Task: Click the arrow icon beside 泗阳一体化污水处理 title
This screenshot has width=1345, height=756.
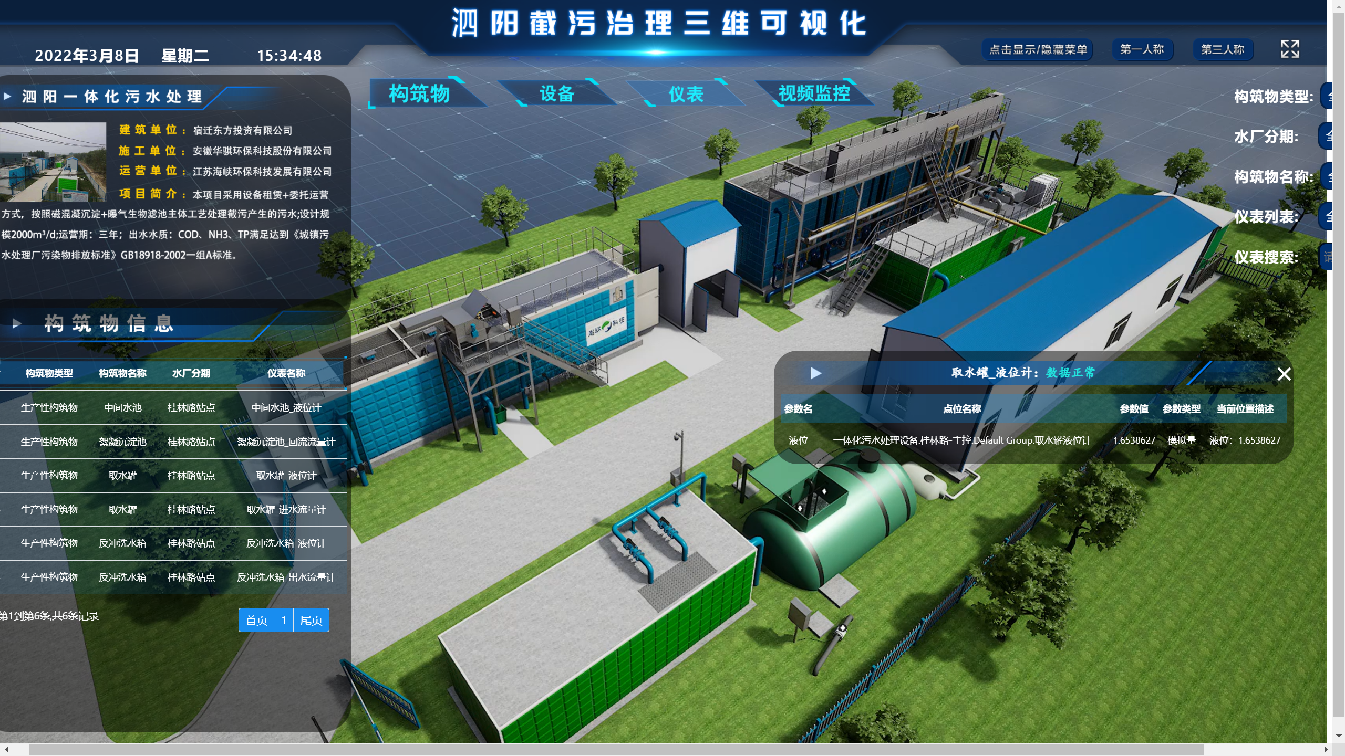Action: [7, 96]
